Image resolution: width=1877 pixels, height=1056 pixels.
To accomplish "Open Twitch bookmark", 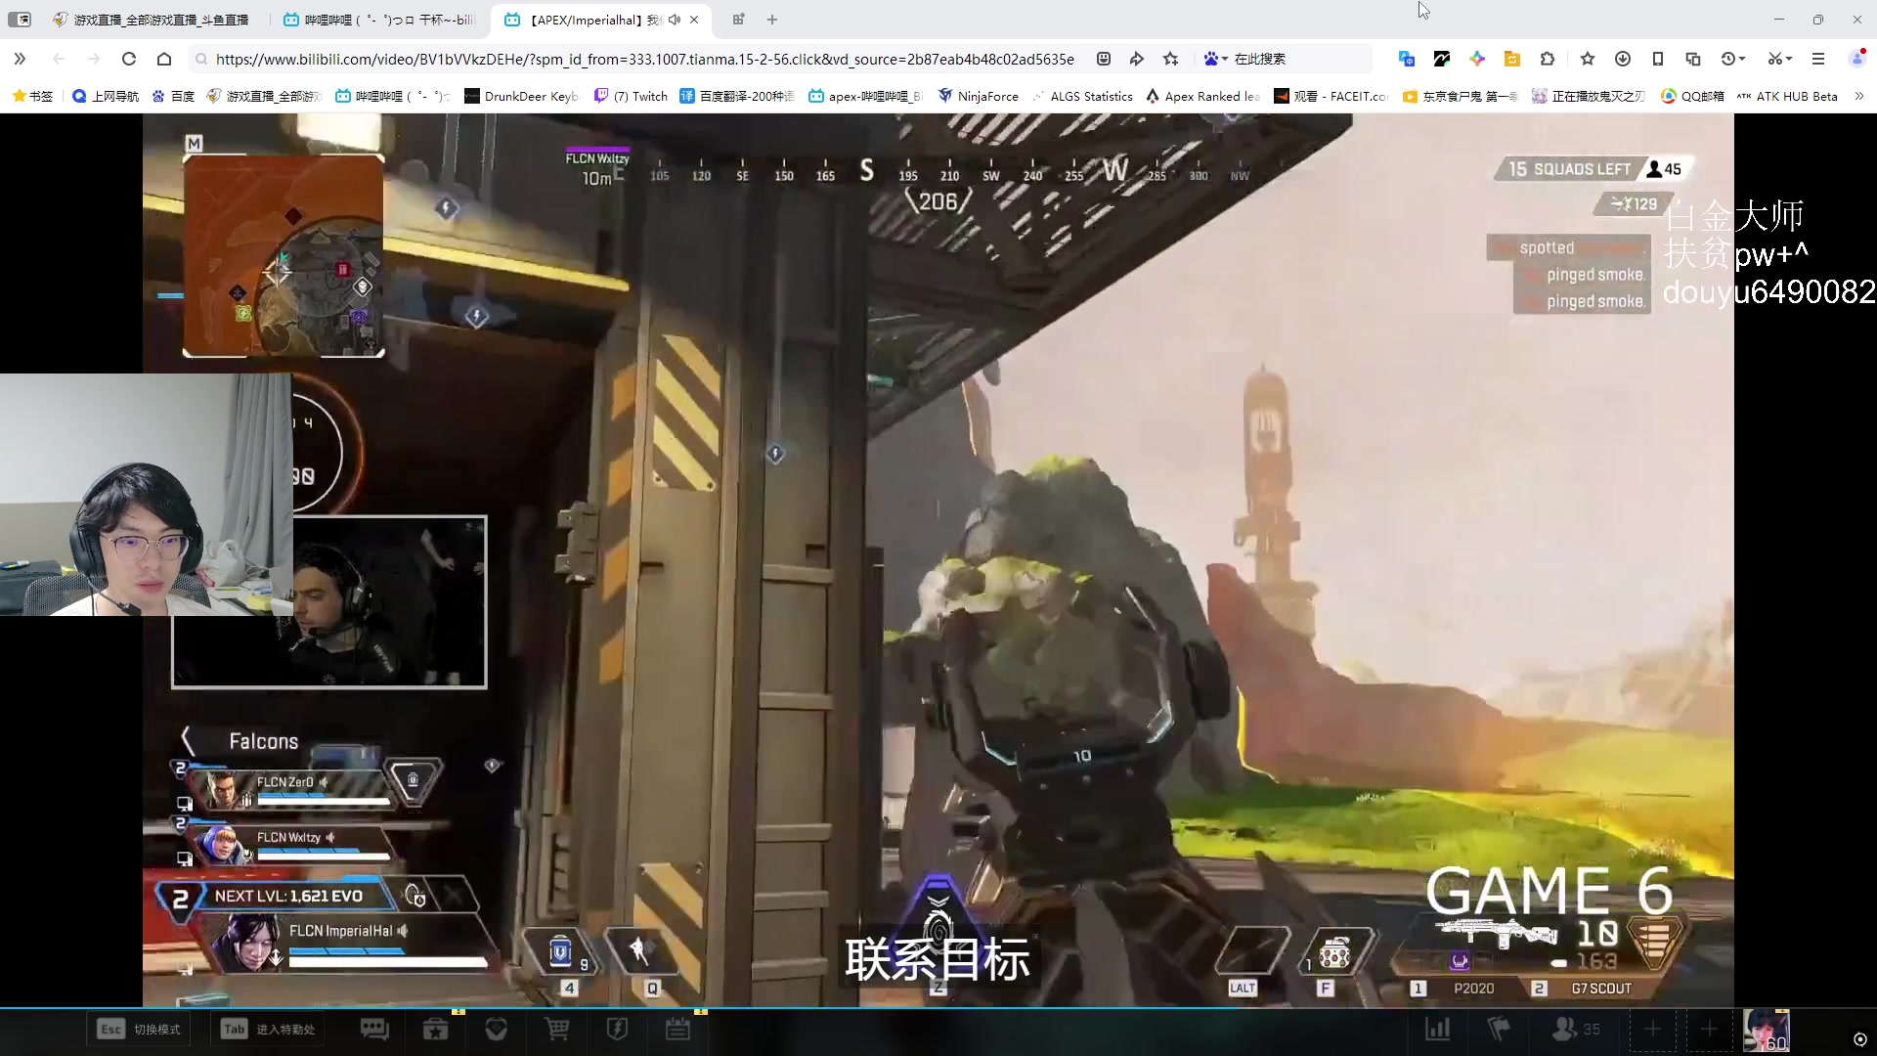I will click(631, 96).
